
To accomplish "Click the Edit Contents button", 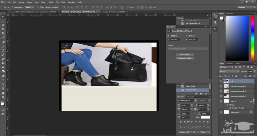I will click(x=185, y=55).
